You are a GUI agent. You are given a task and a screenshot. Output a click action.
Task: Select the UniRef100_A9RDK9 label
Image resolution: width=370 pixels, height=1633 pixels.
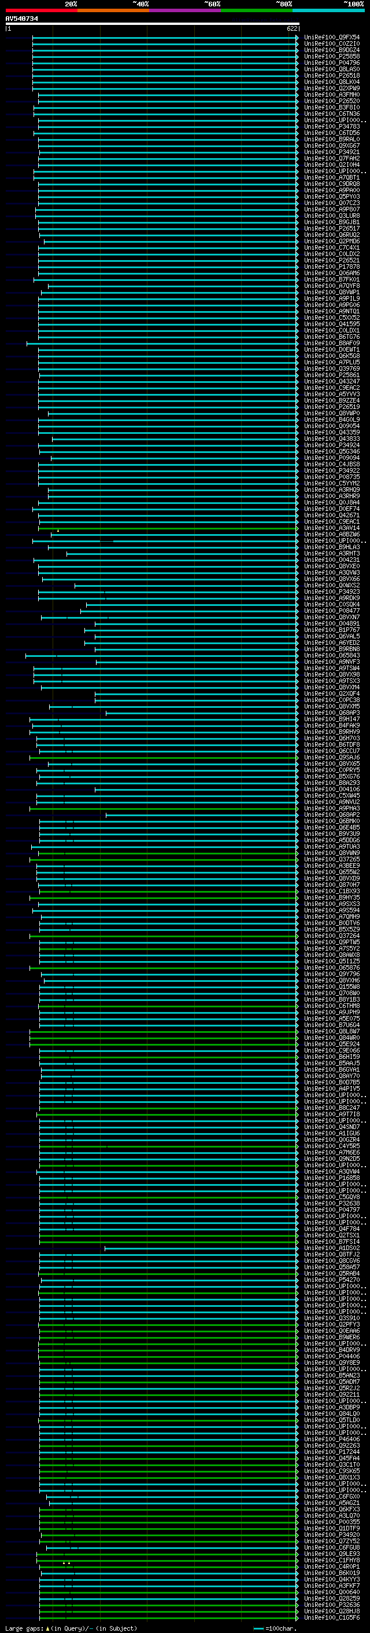click(331, 598)
